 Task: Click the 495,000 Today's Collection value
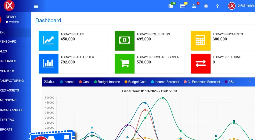click(x=144, y=39)
